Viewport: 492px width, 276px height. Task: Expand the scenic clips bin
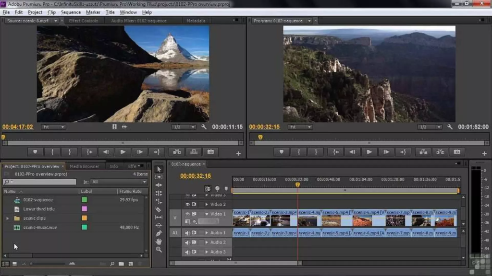[x=8, y=218]
